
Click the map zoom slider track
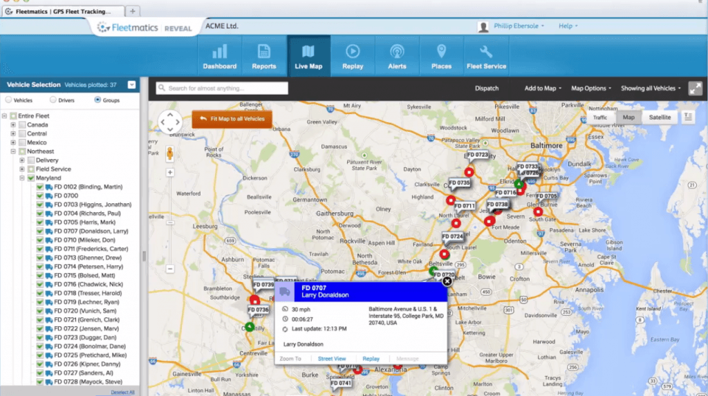point(170,220)
